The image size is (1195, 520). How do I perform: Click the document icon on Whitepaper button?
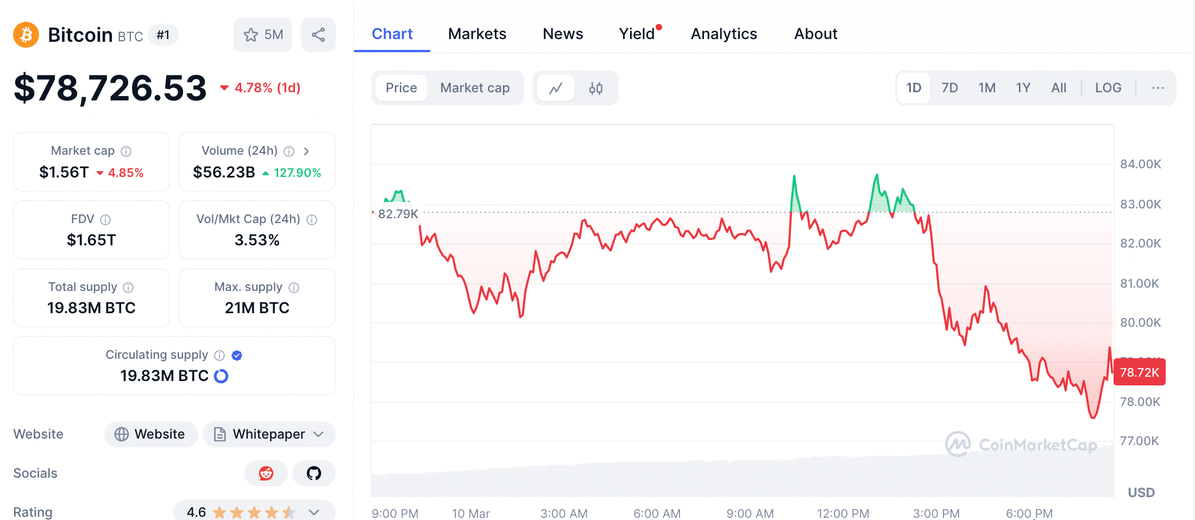click(x=219, y=434)
